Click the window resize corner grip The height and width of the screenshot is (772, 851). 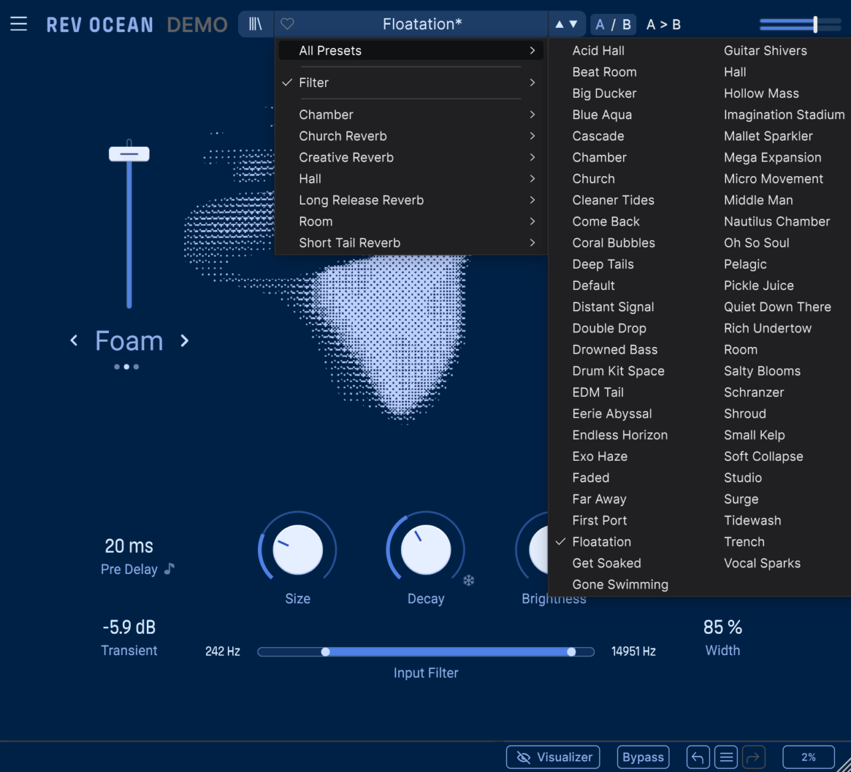point(843,764)
